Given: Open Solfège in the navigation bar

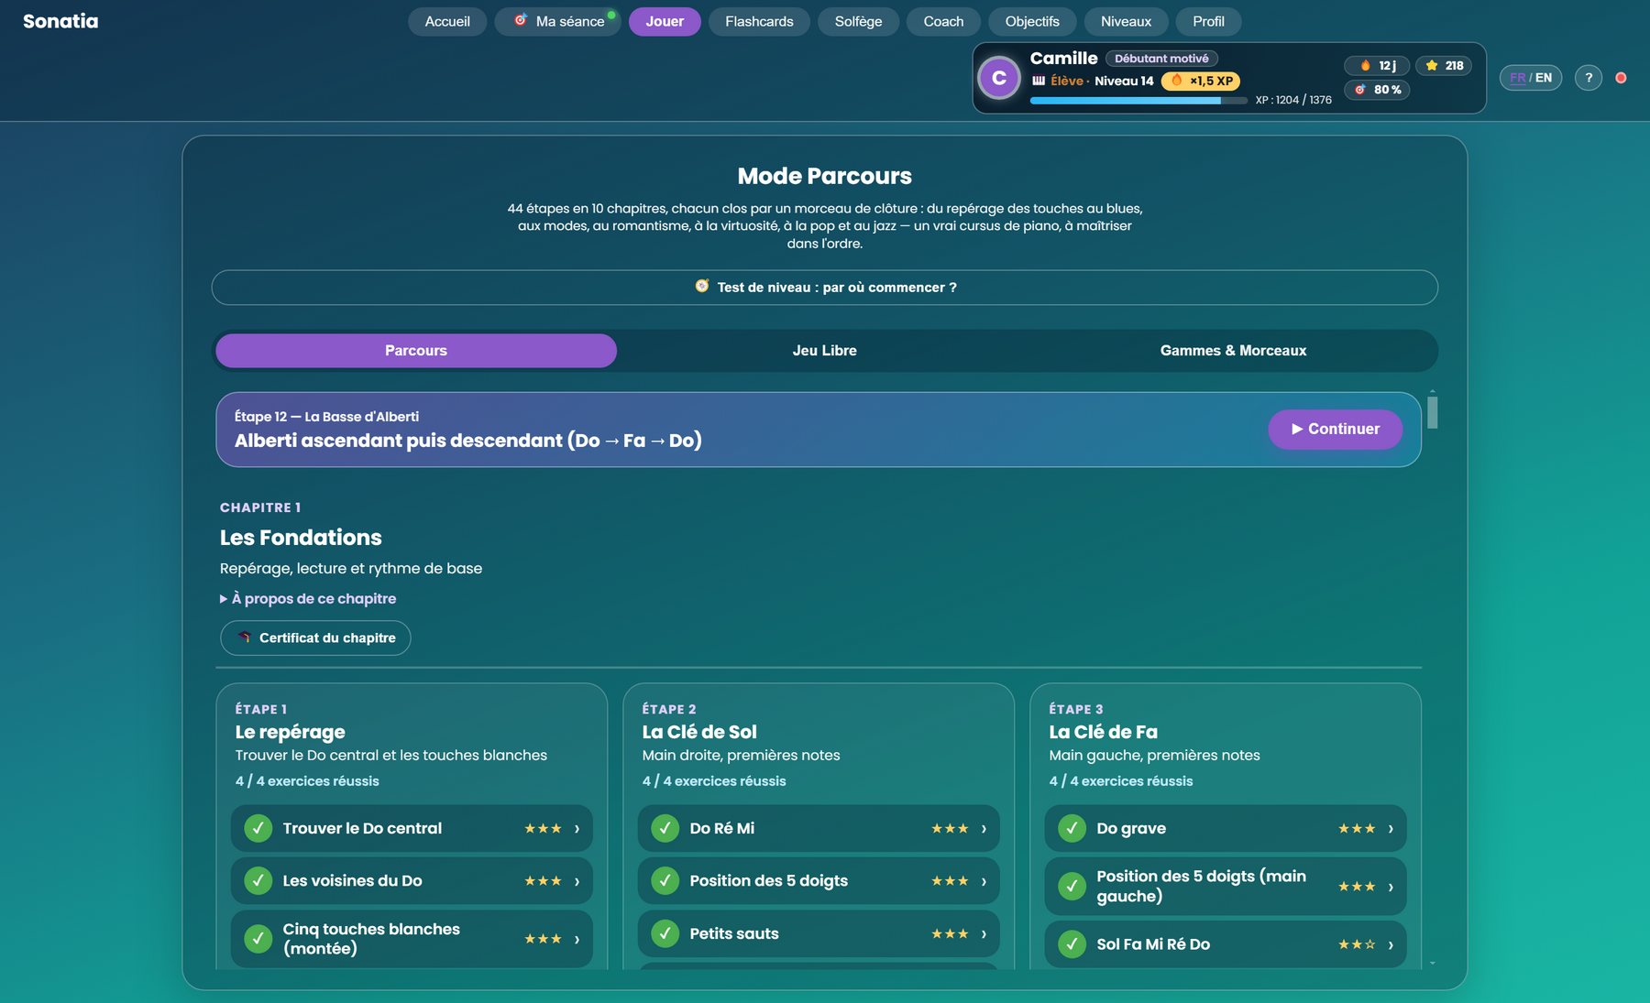Looking at the screenshot, I should click(x=858, y=21).
